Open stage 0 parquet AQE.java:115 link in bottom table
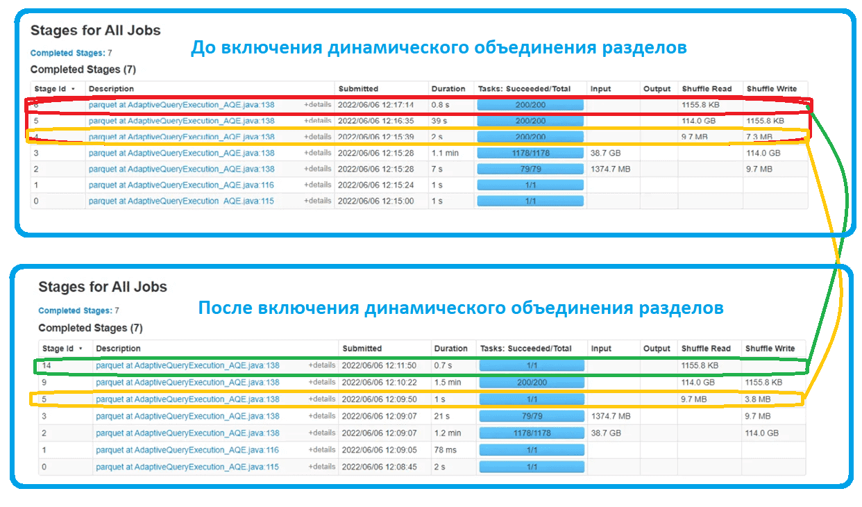The height and width of the screenshot is (507, 862). coord(187,467)
